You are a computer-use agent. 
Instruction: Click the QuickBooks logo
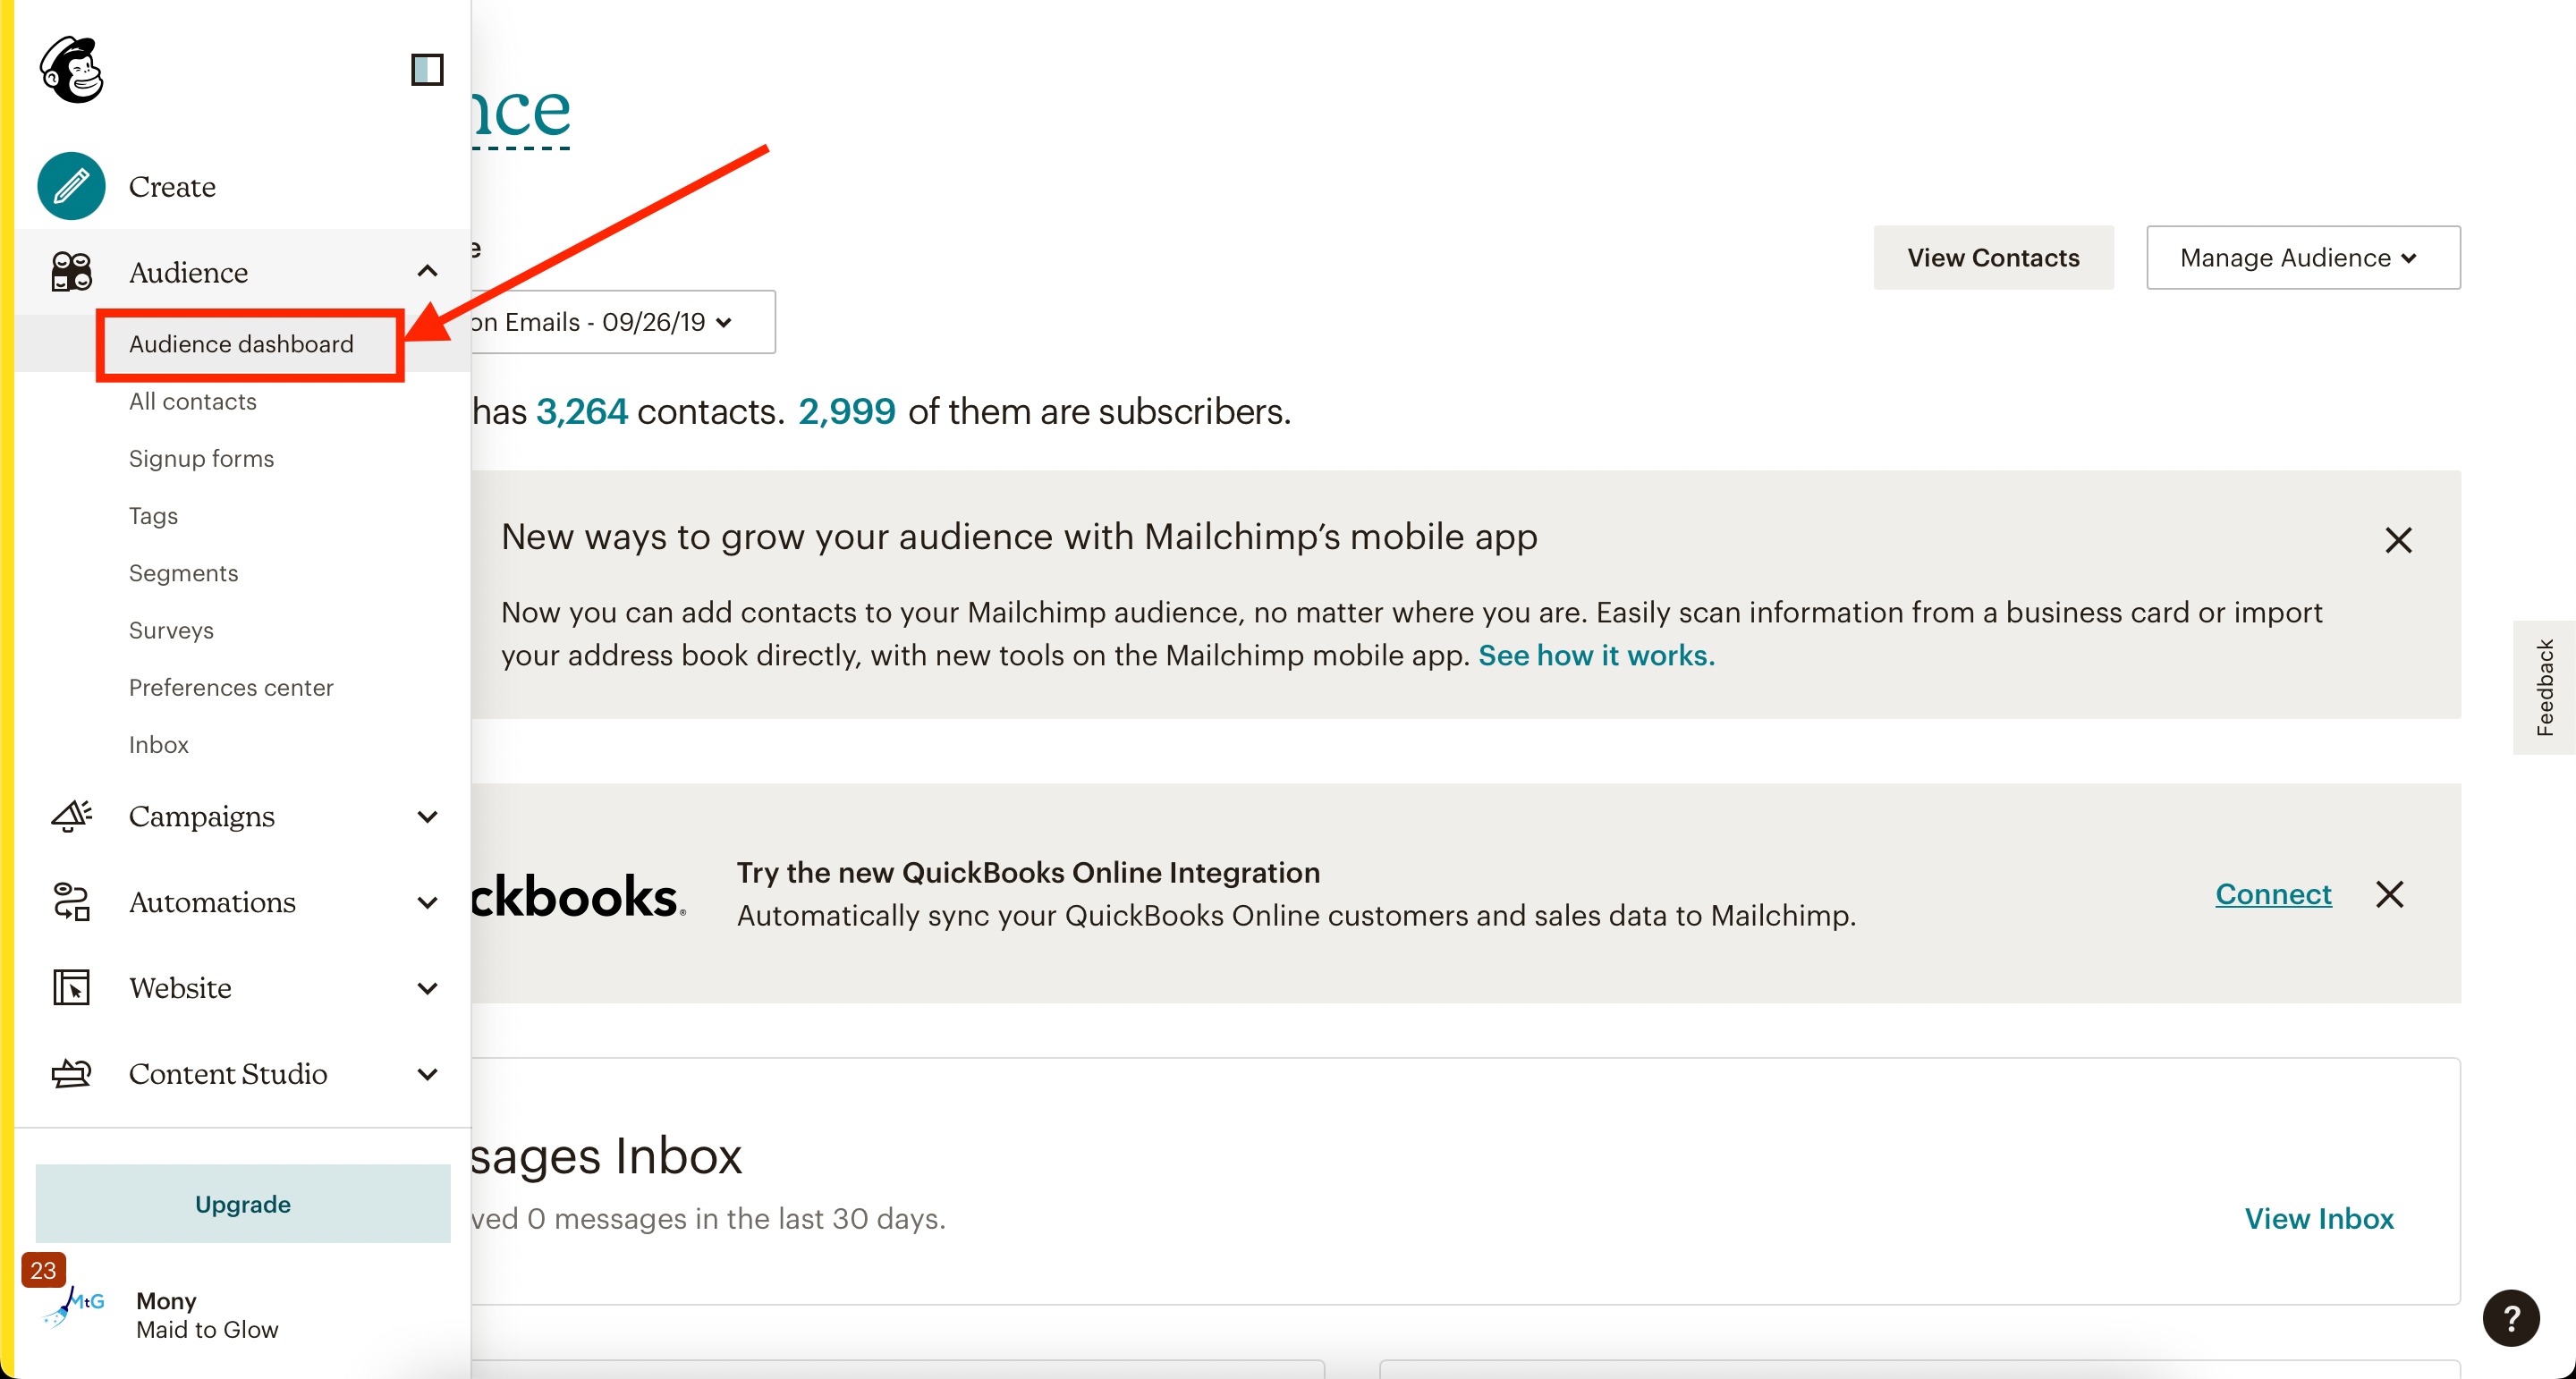pyautogui.click(x=578, y=895)
